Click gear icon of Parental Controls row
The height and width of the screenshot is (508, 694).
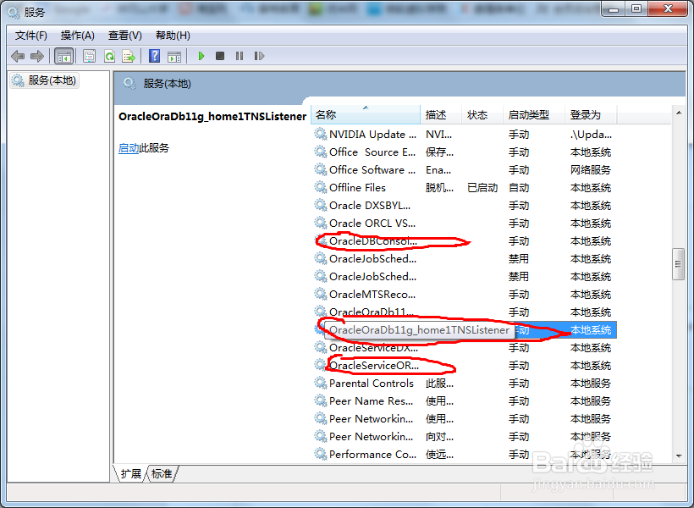(x=321, y=383)
